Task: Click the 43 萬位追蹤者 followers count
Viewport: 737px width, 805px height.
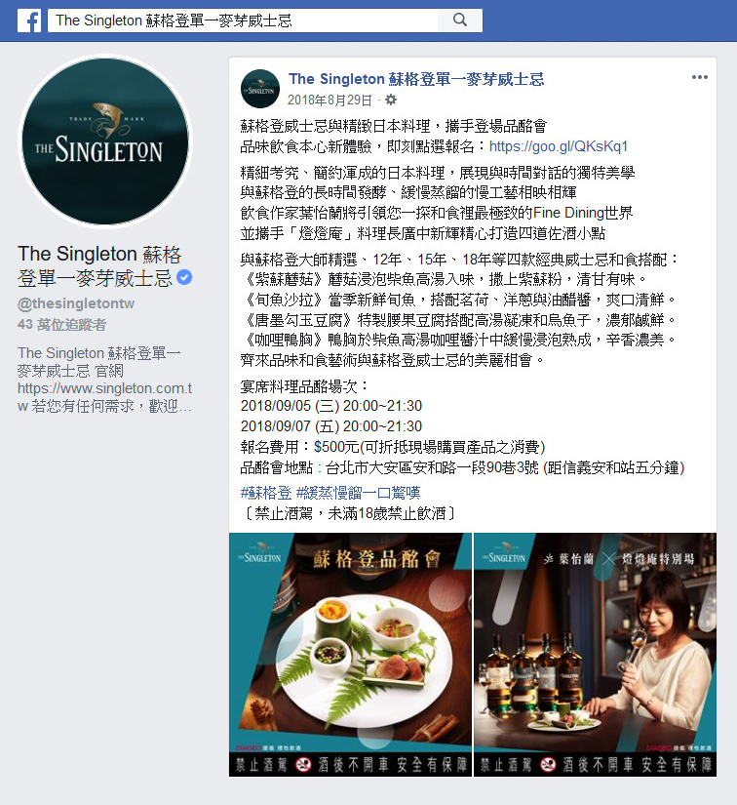Action: click(x=62, y=325)
